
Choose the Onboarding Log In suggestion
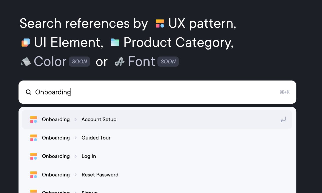click(157, 156)
